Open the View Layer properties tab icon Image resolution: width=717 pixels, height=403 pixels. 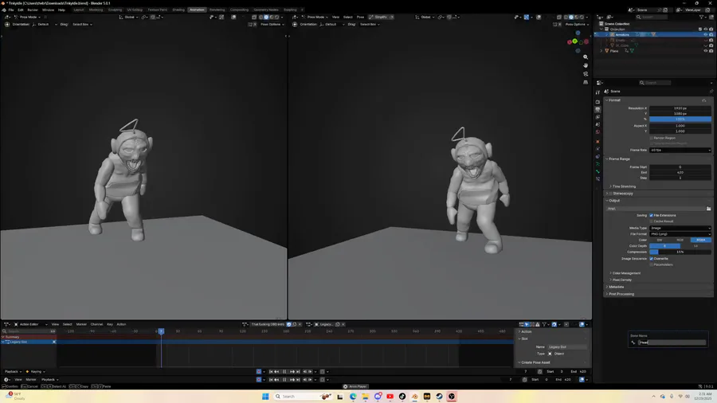point(597,117)
